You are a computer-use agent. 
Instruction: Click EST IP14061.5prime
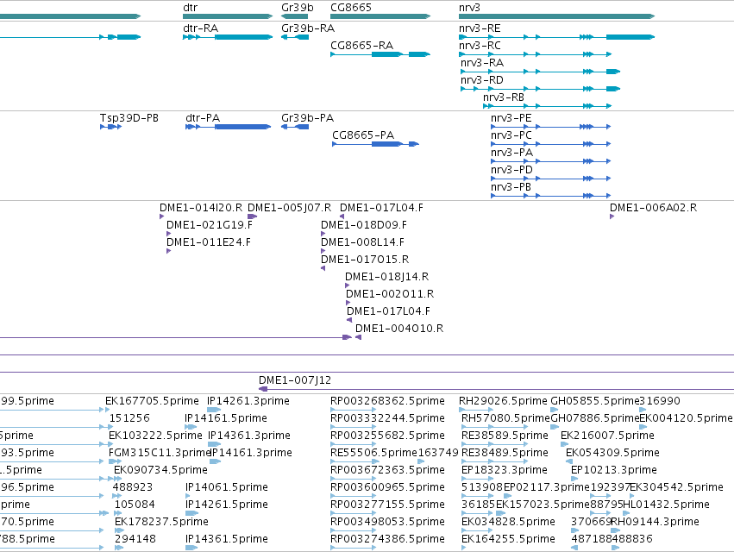(226, 488)
